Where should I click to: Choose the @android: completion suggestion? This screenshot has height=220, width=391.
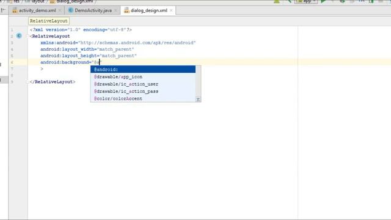[x=143, y=69]
